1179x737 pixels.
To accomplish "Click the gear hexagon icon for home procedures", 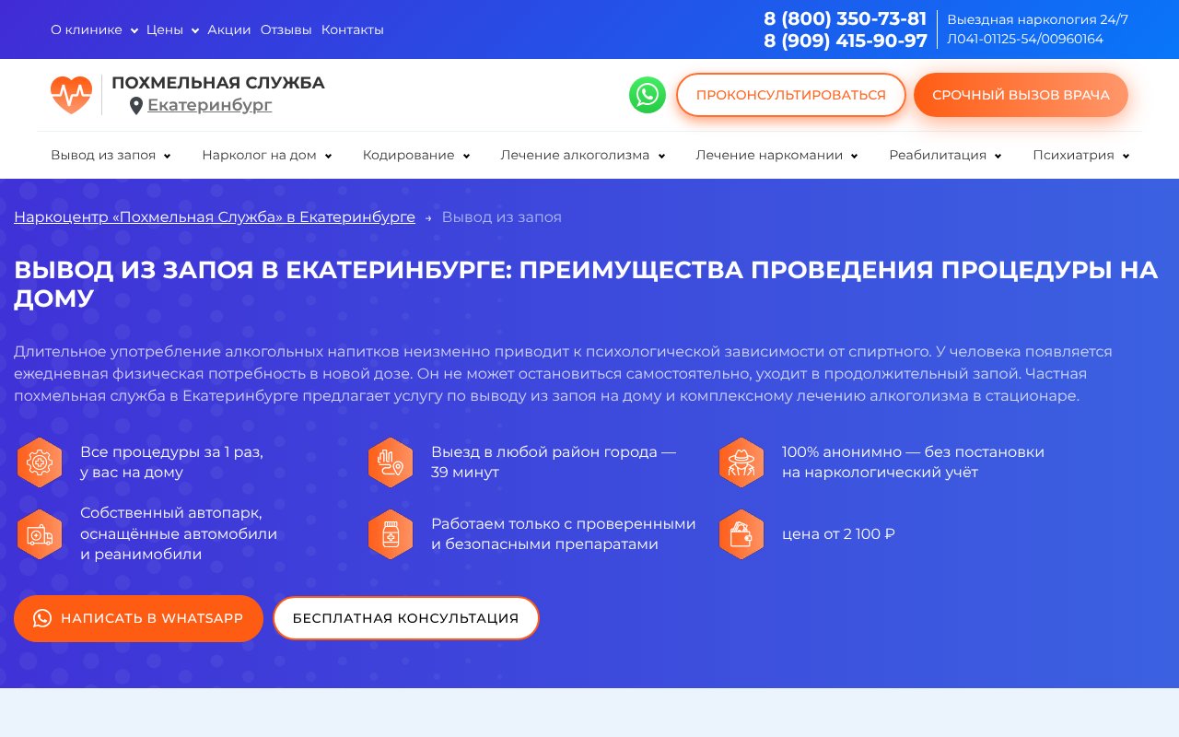I will point(40,462).
